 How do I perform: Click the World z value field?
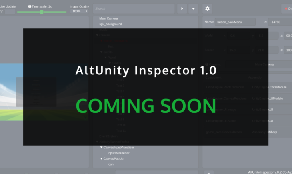coord(288,36)
